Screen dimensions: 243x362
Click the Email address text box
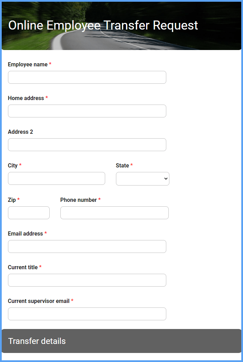(87, 246)
